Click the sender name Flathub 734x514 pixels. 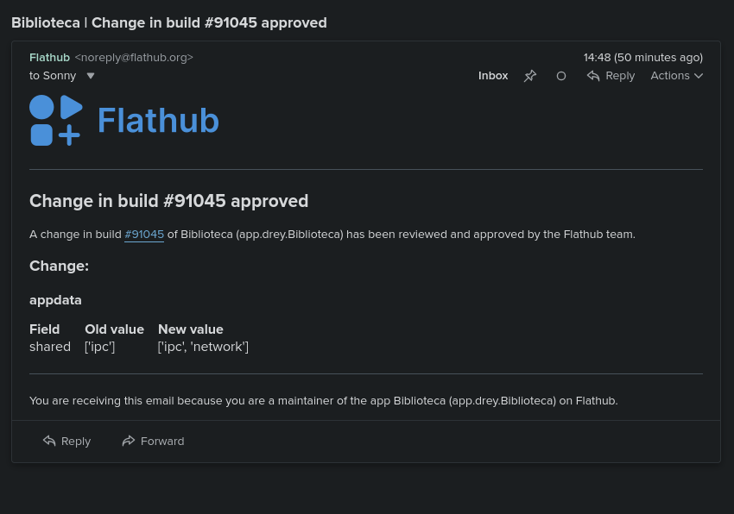[x=49, y=58]
